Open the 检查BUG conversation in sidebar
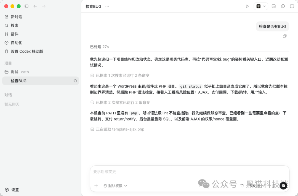Screen dimensions: 298x196 [x=41, y=81]
